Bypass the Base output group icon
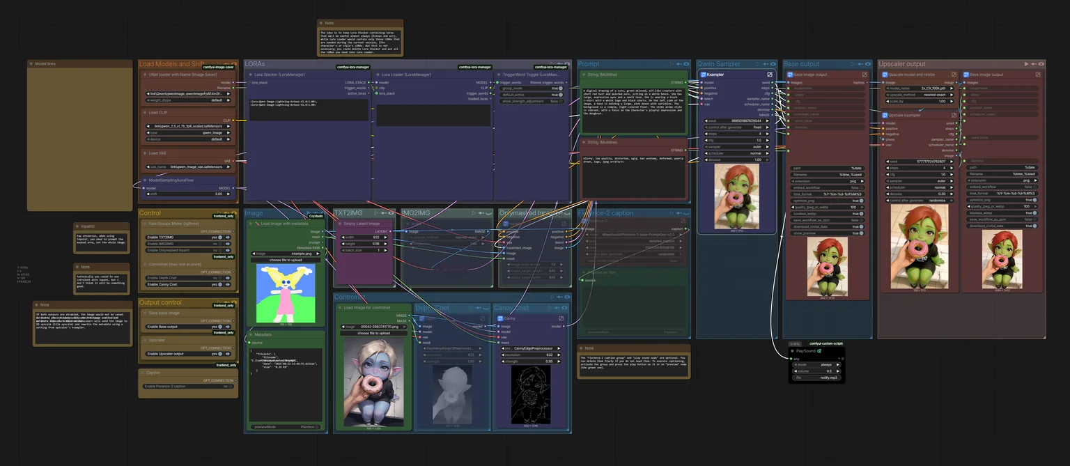Viewport: 1070px width, 466px height. (860, 64)
